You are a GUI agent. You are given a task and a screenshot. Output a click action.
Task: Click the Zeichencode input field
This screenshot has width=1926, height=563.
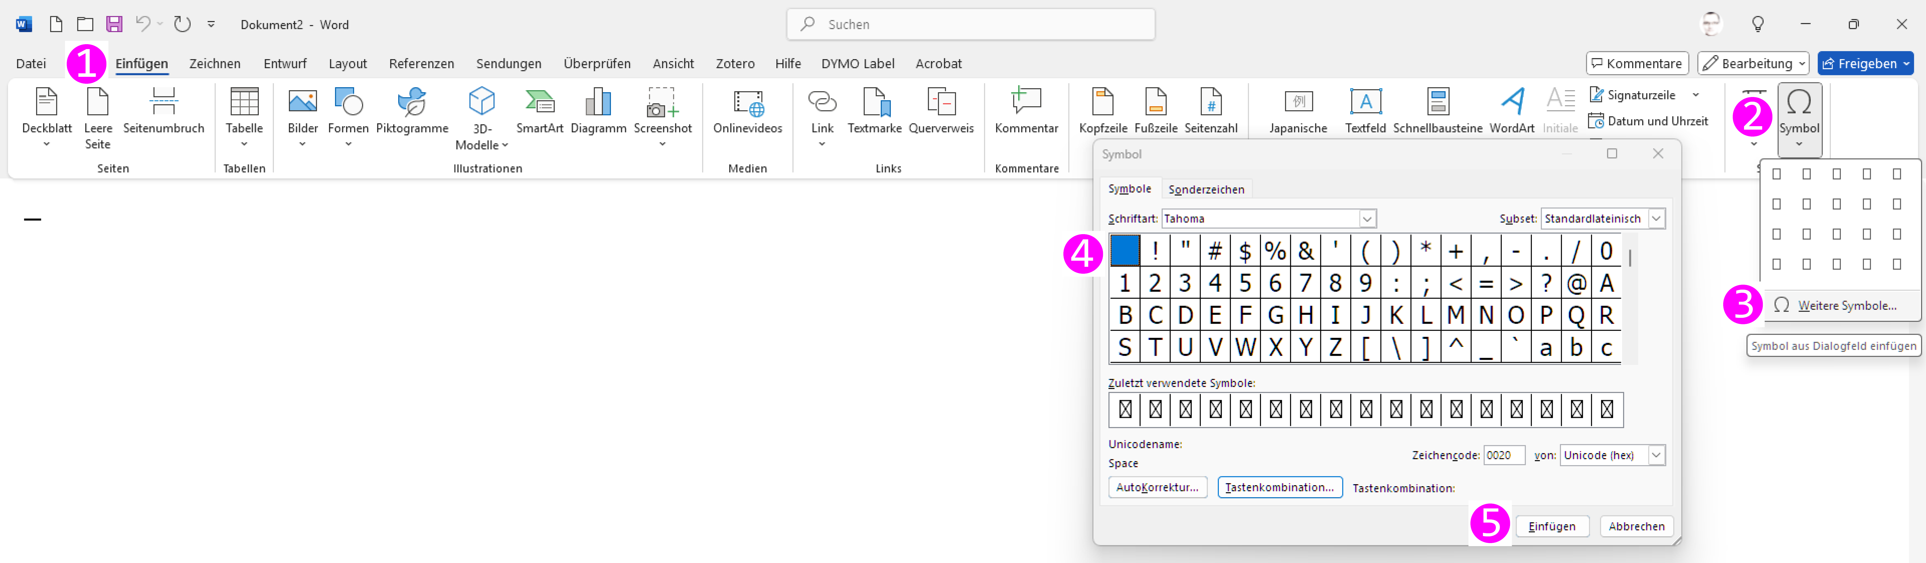(1504, 455)
